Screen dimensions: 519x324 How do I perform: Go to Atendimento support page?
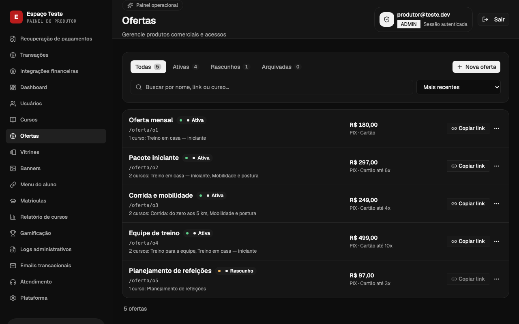56,282
